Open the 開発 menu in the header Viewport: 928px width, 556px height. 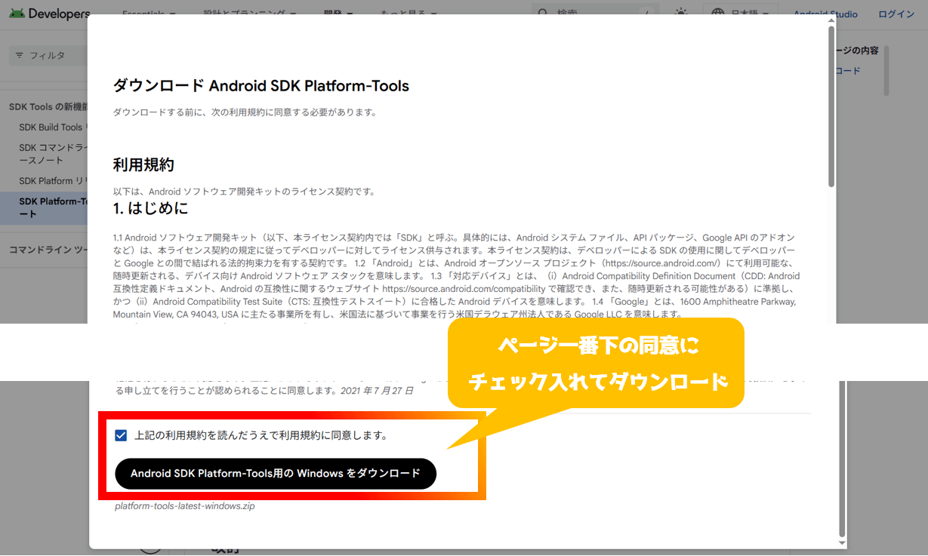coord(337,14)
